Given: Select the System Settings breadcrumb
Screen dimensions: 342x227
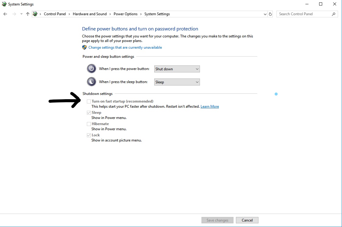Looking at the screenshot, I should point(157,14).
